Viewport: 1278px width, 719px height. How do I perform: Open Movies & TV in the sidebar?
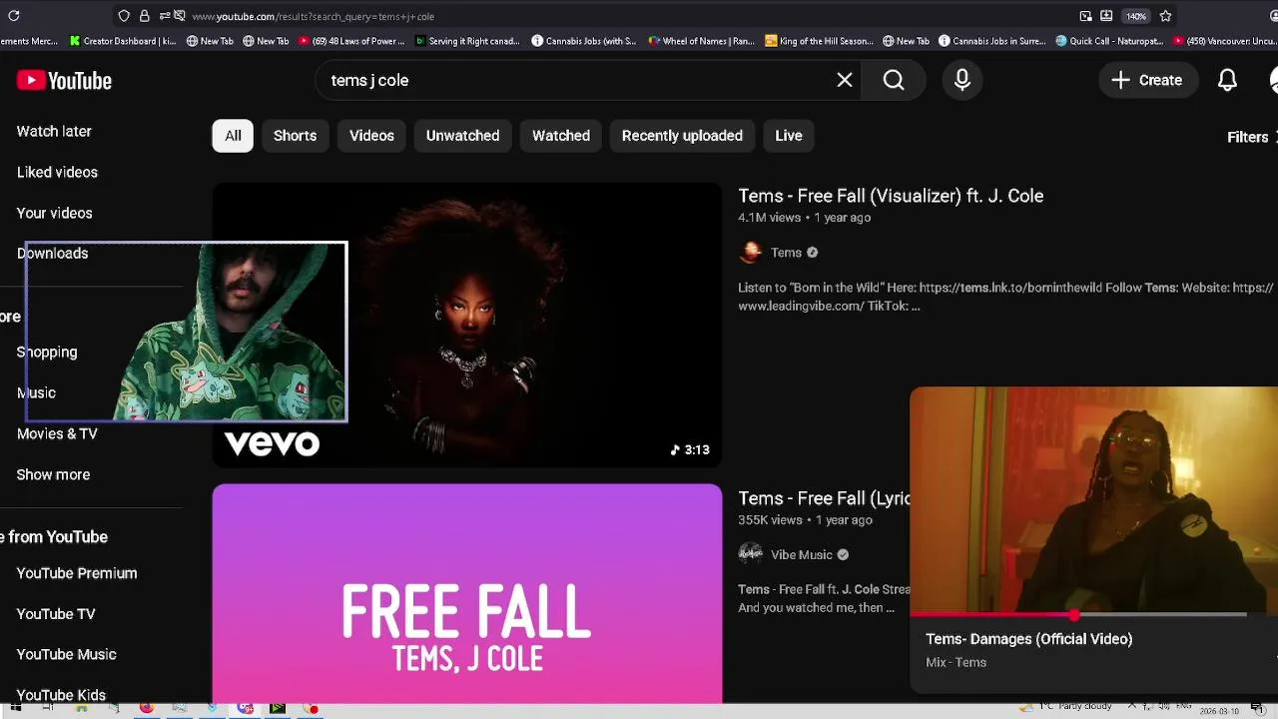[x=57, y=433]
